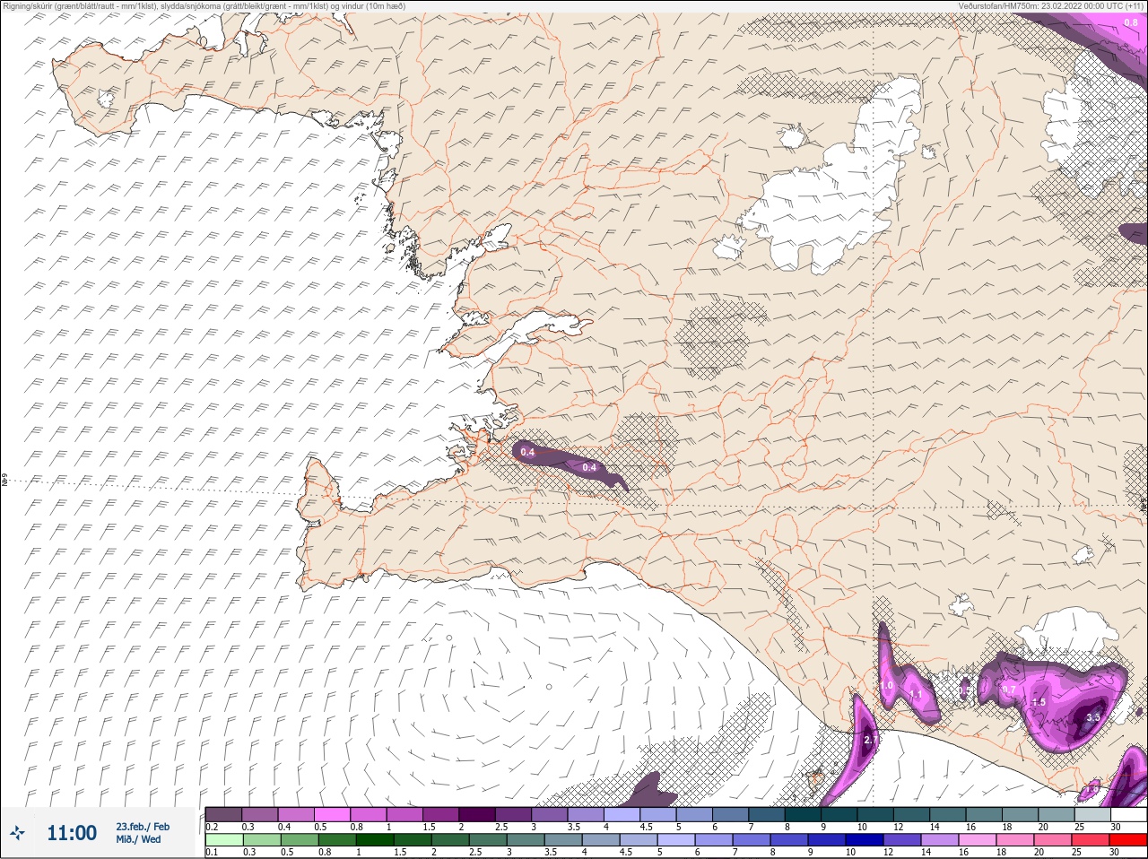The height and width of the screenshot is (859, 1148).
Task: Click the dark blue legend swatch labeled 10
Action: [864, 840]
